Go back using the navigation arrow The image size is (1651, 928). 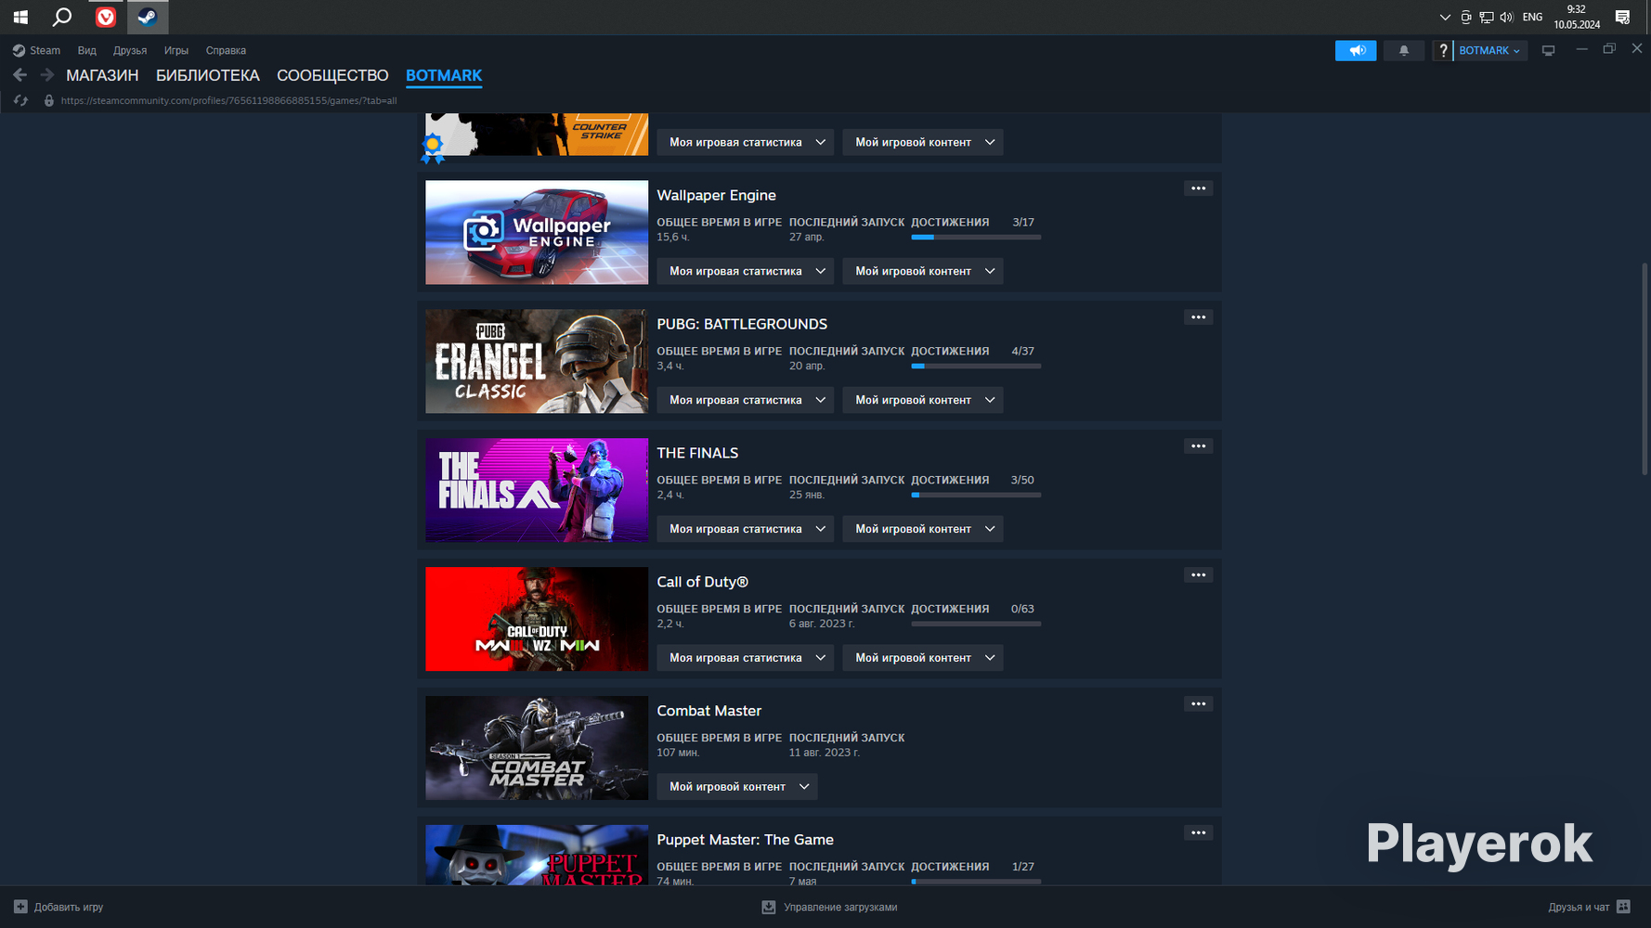pos(20,75)
